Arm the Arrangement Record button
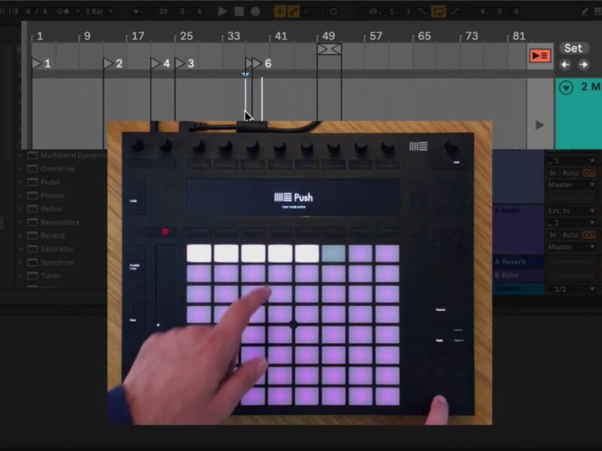Image resolution: width=602 pixels, height=451 pixels. click(x=255, y=11)
